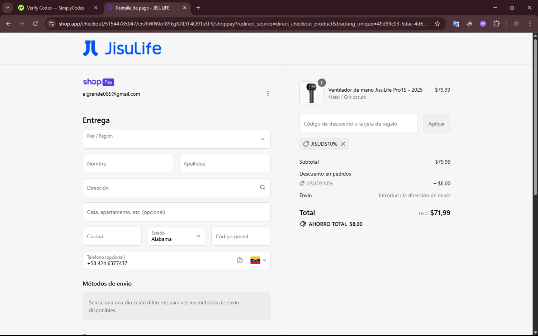
Task: Open the Google Translate extension icon
Action: (x=456, y=24)
